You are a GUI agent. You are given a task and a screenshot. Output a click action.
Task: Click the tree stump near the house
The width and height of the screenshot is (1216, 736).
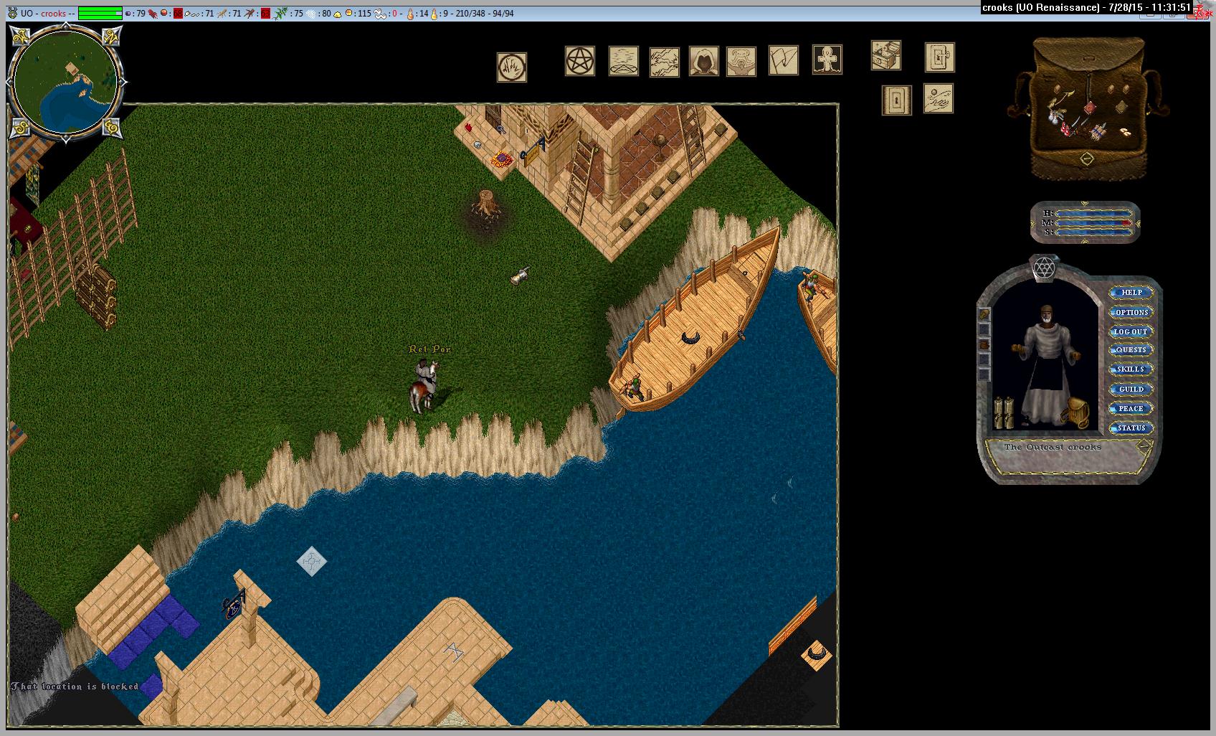pos(487,203)
